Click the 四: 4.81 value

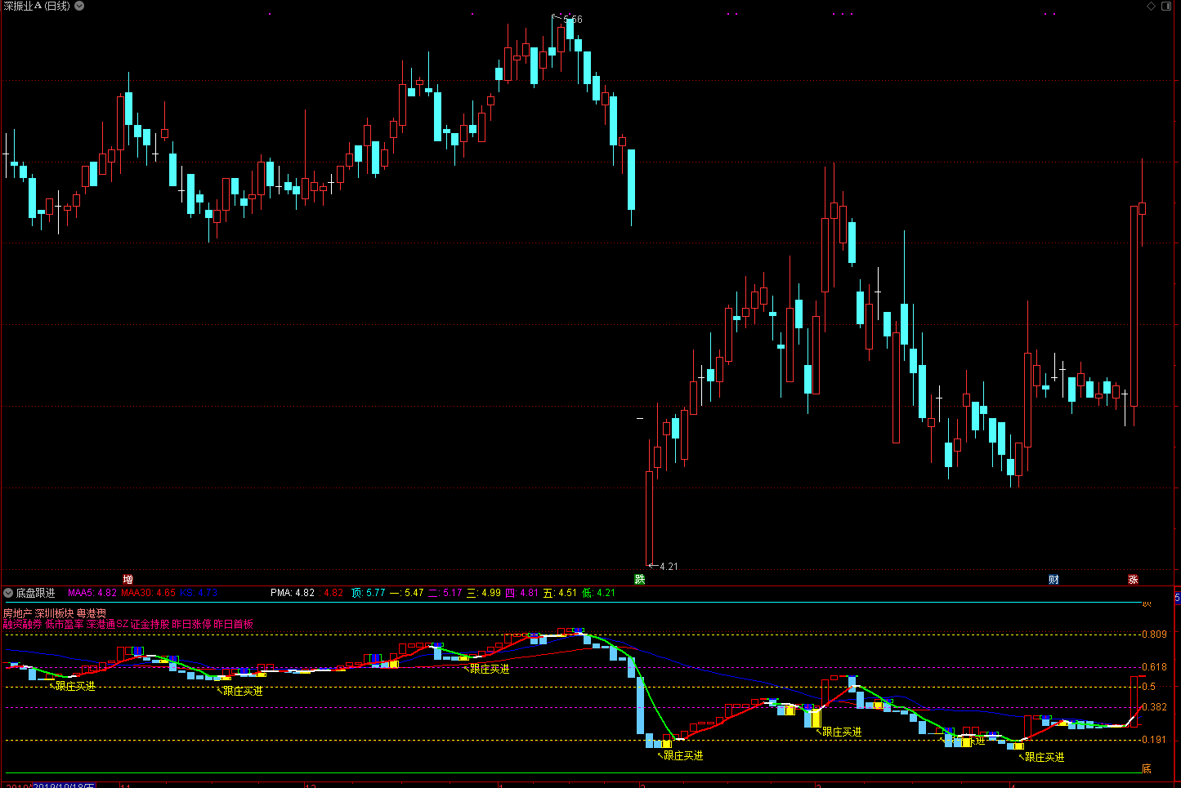coord(522,593)
